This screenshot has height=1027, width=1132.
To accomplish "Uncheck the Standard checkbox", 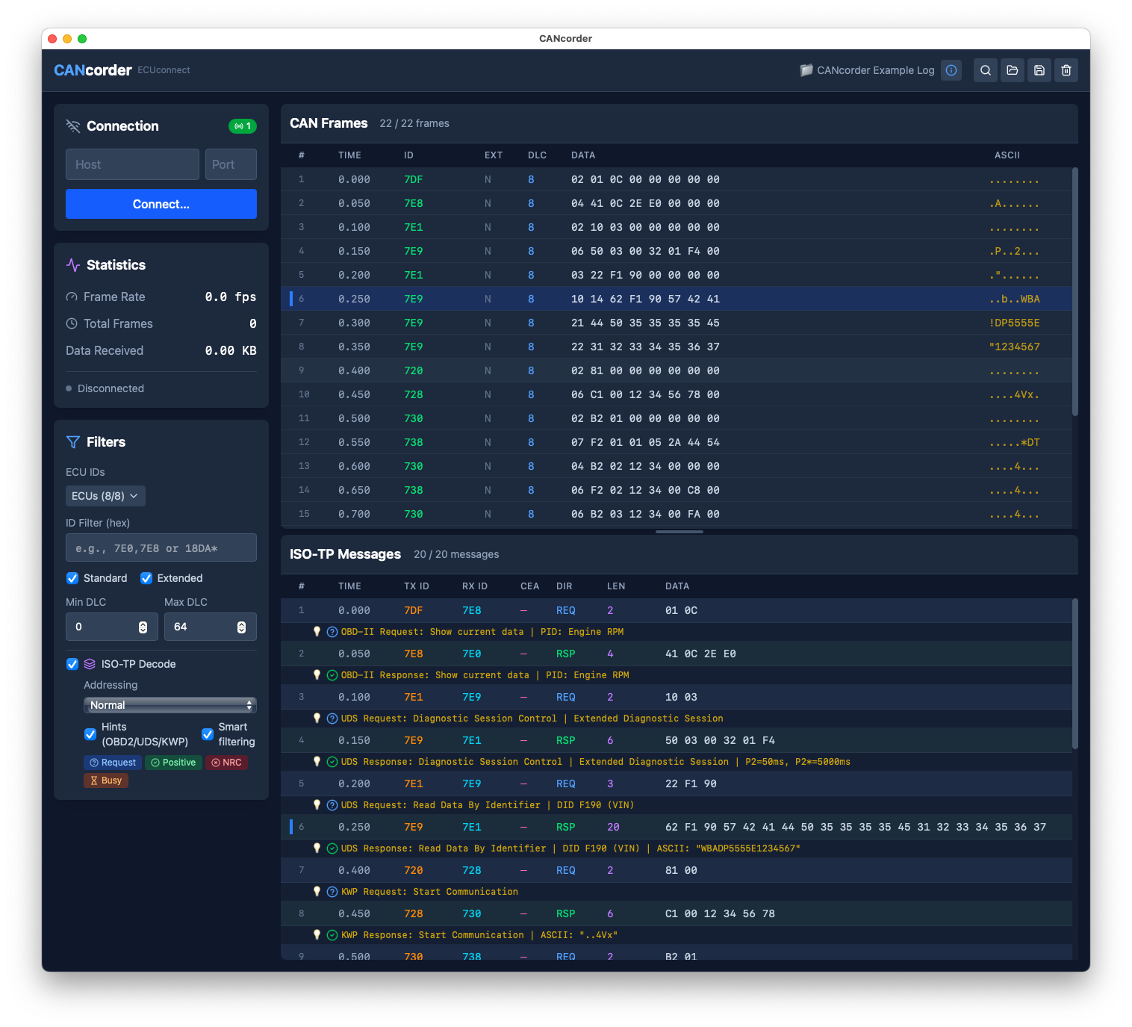I will (x=72, y=578).
